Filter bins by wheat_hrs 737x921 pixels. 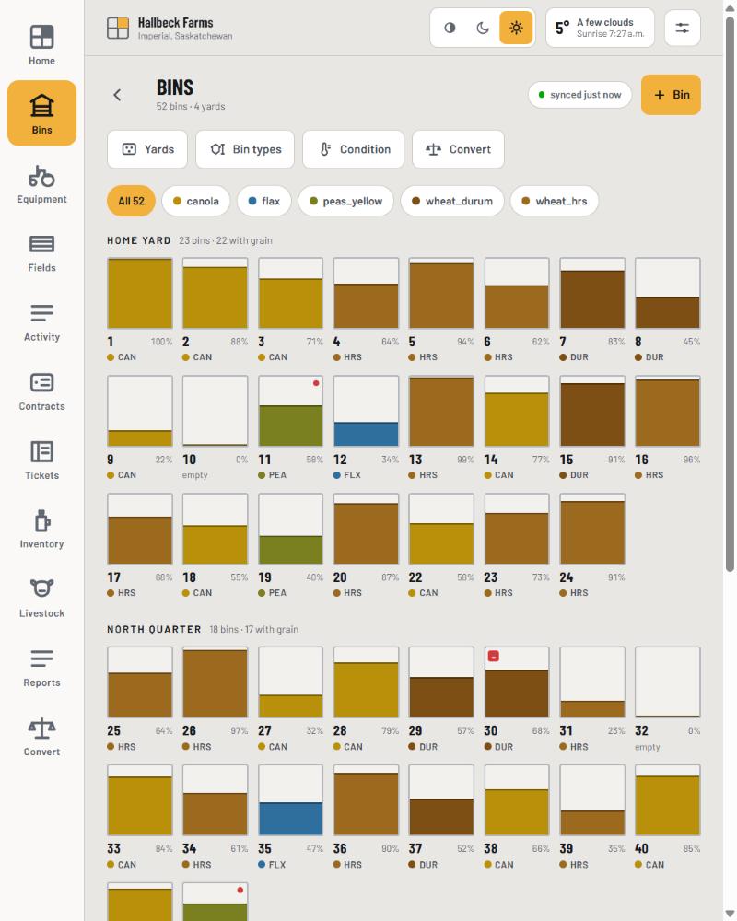(555, 201)
